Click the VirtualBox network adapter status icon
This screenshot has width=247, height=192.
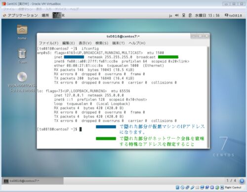tap(187, 188)
